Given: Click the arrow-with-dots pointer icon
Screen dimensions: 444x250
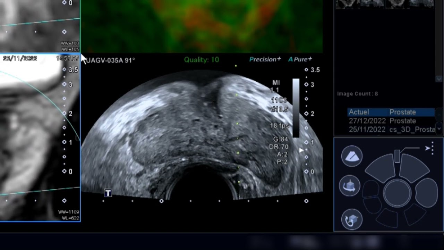Looking at the screenshot, I should point(429,148).
